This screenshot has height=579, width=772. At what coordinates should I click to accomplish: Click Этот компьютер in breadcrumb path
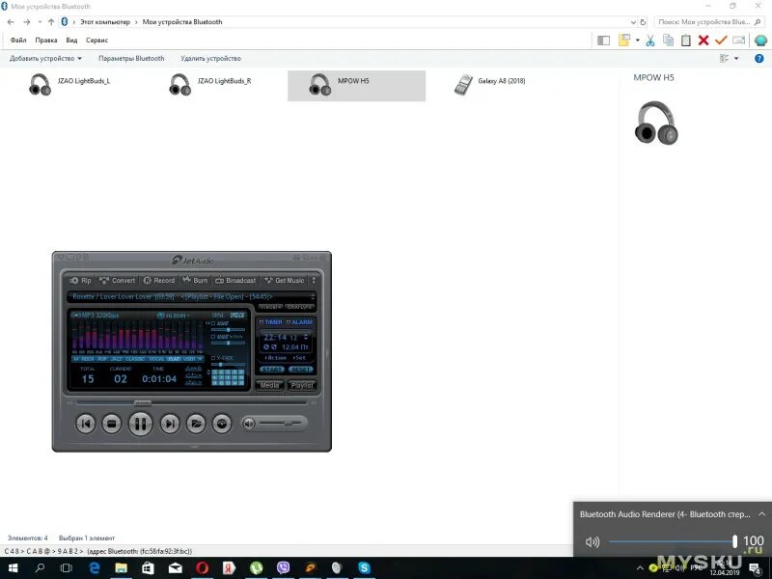tap(105, 22)
